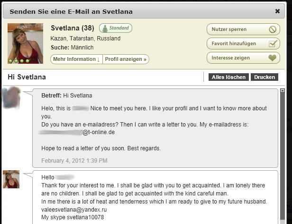Click the green status dots on profile photo
The width and height of the screenshot is (292, 224).
click(19, 61)
